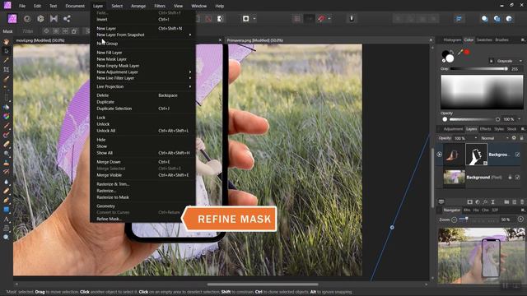Select the Flood Fill tool
This screenshot has height=296, width=527.
point(6,107)
